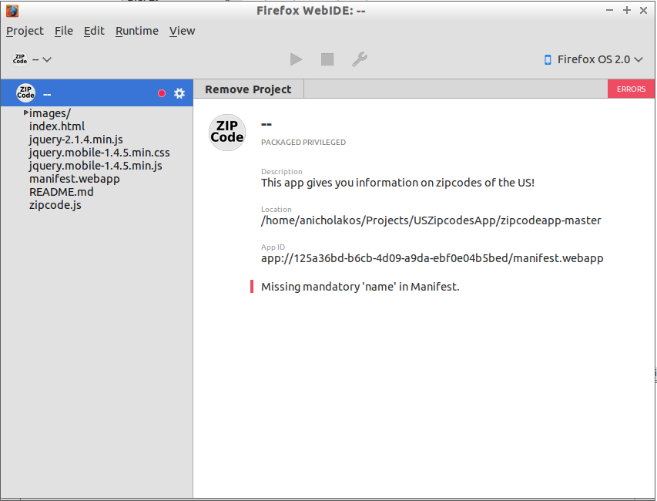The image size is (657, 501).
Task: Open the Project menu
Action: pyautogui.click(x=25, y=31)
